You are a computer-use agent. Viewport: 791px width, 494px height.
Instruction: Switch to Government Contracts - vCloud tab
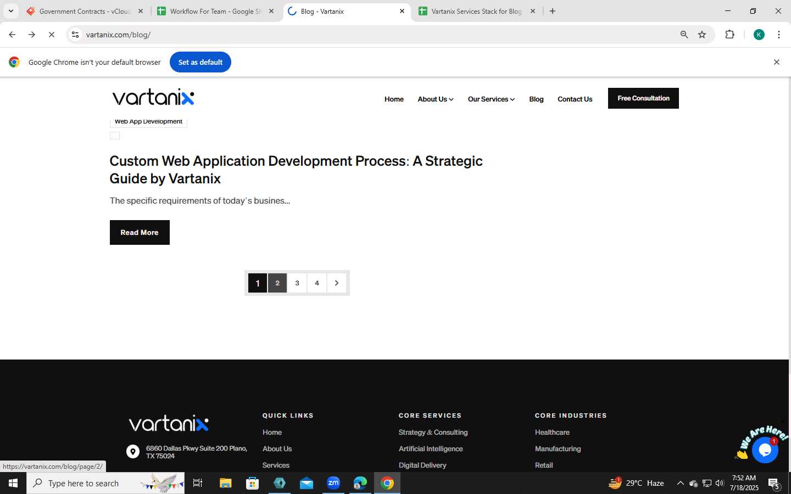(85, 11)
